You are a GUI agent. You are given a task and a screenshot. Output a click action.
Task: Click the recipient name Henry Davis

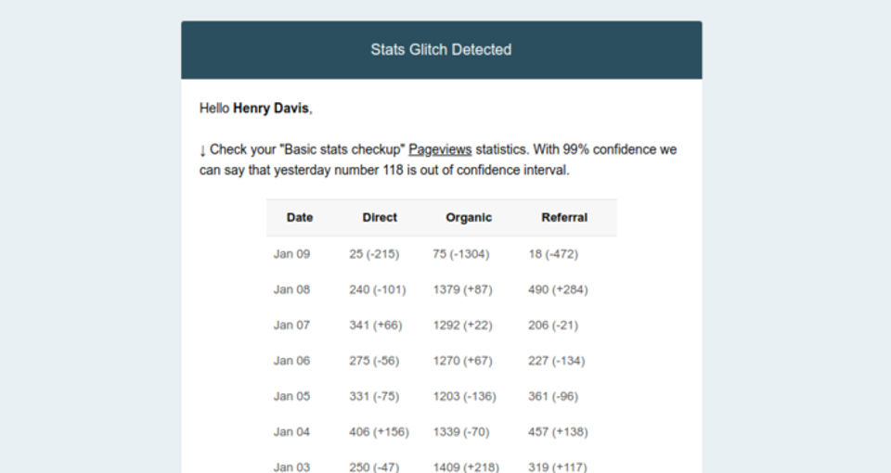pos(271,109)
